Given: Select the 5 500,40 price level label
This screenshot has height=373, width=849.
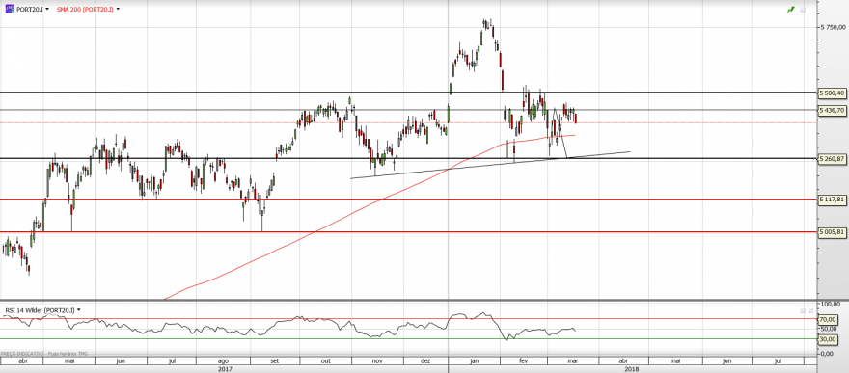Looking at the screenshot, I should (832, 93).
